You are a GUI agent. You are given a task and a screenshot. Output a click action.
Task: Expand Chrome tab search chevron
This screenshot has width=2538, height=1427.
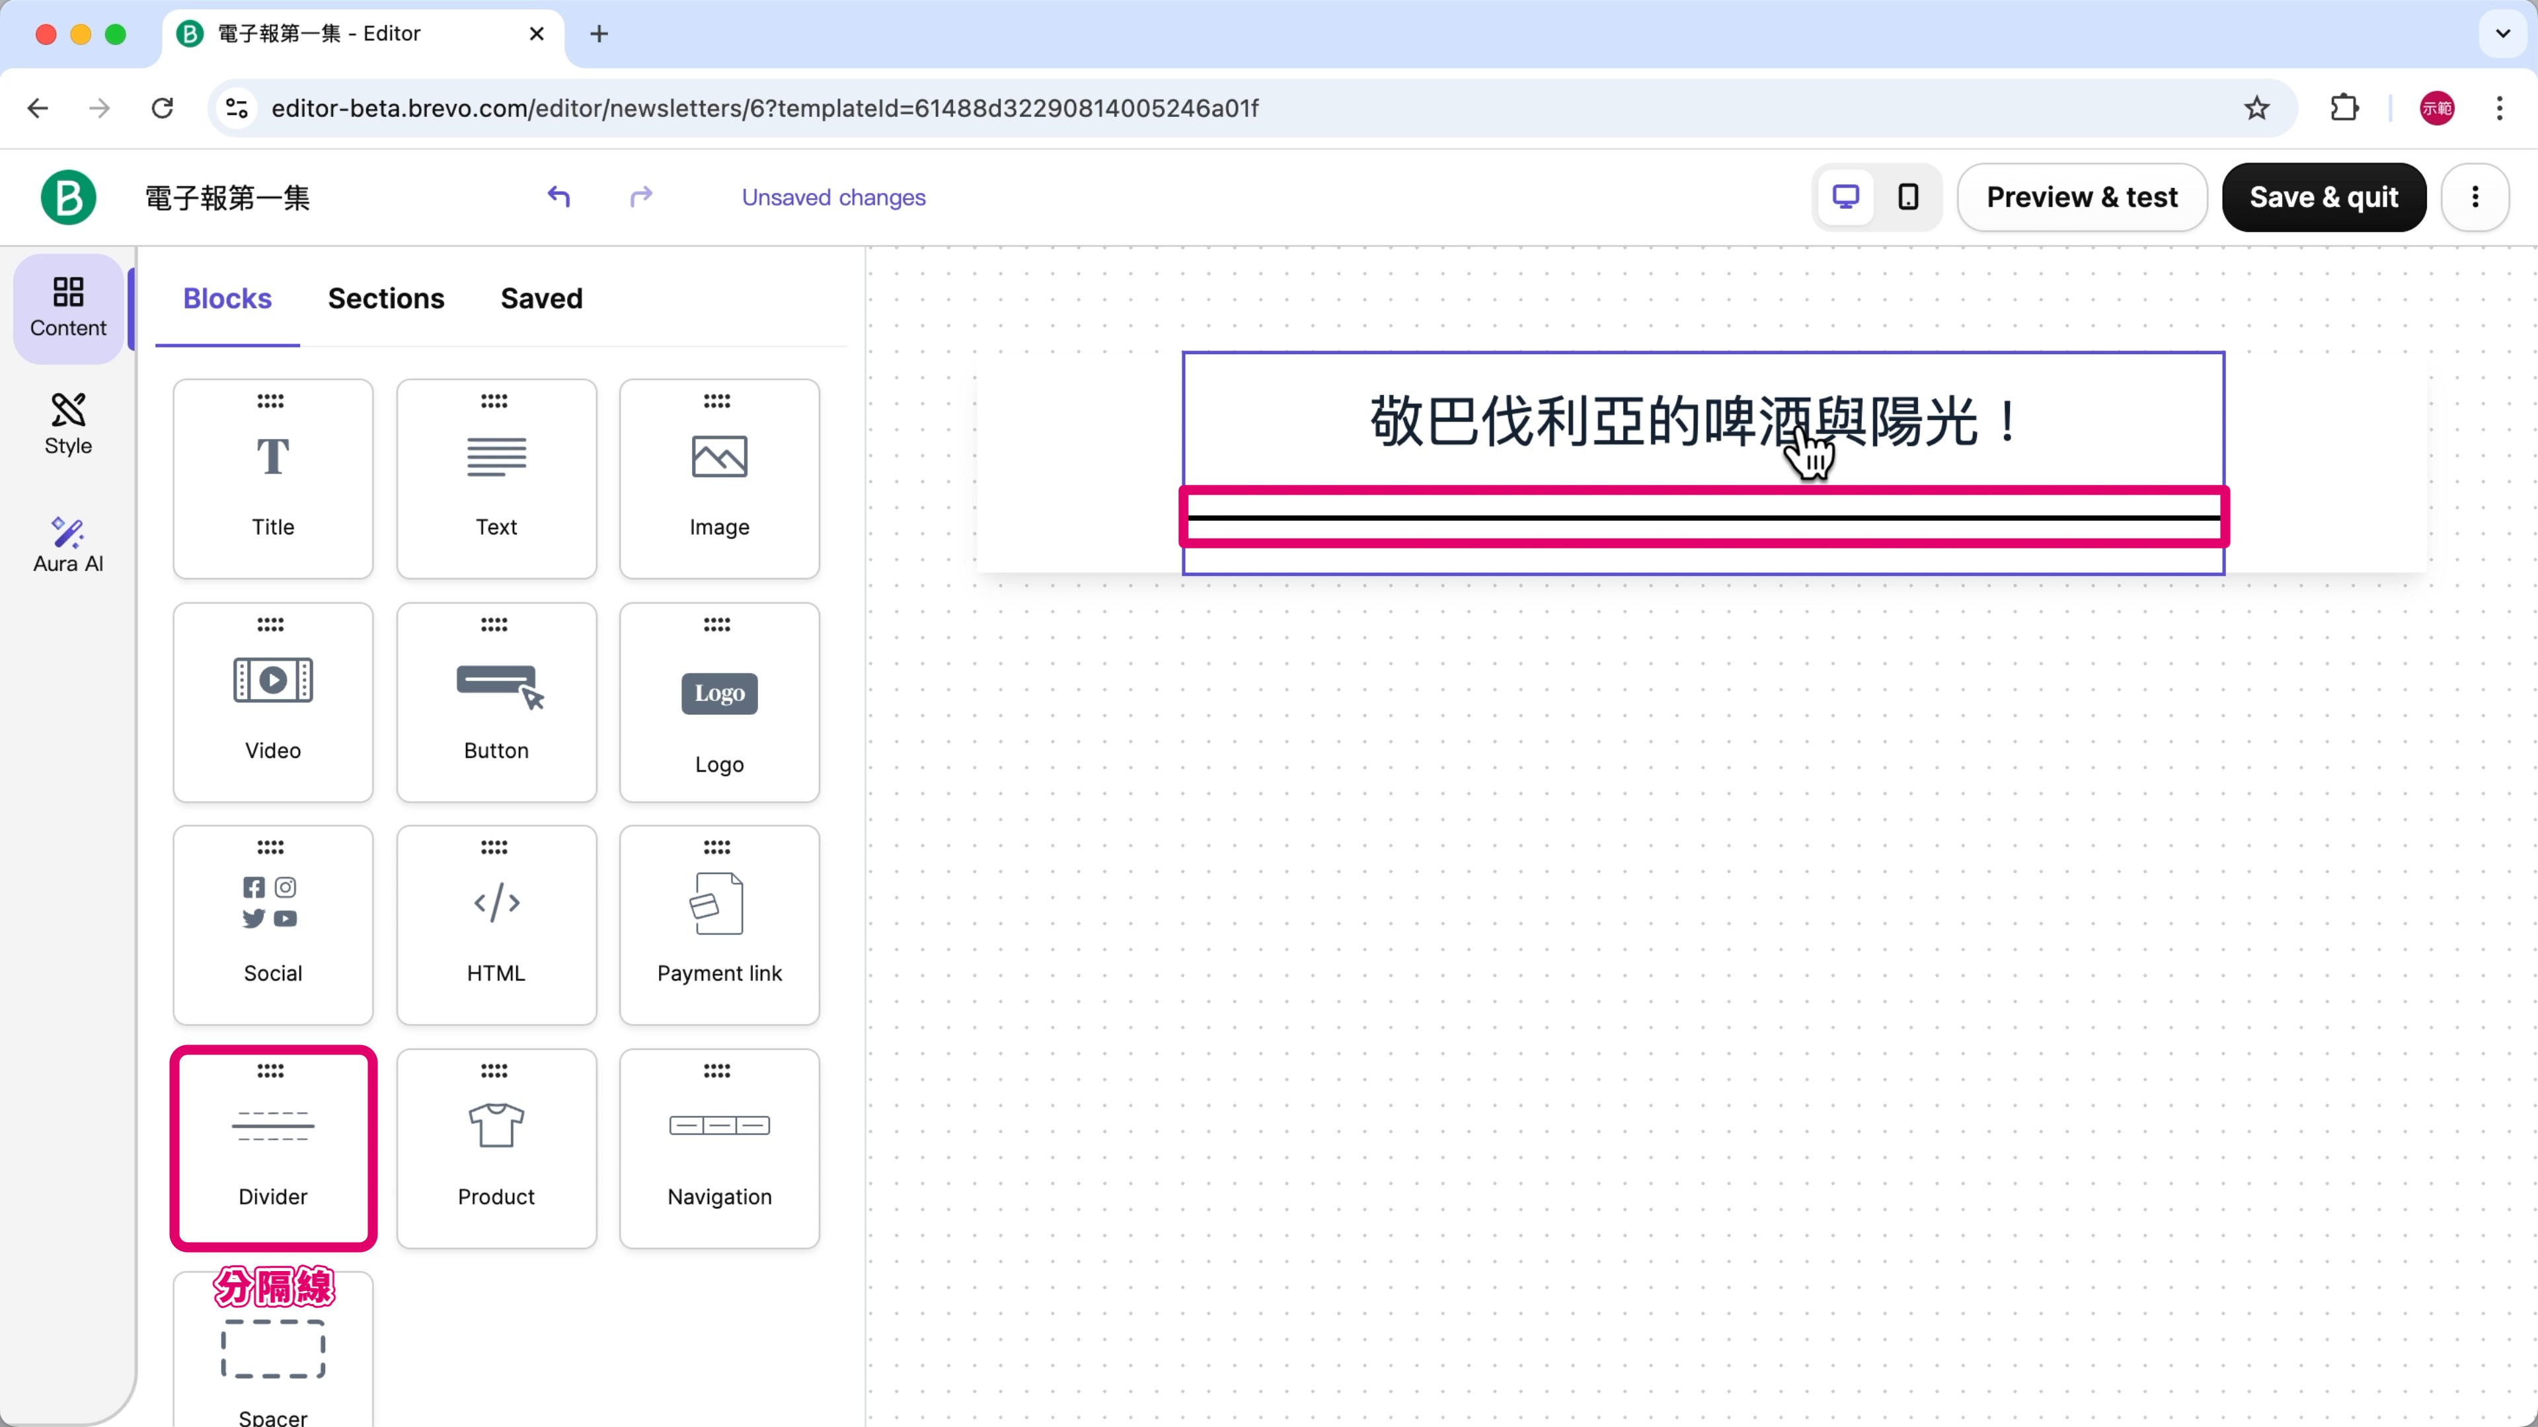pos(2502,34)
